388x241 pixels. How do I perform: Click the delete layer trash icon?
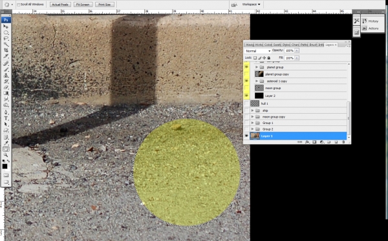(x=343, y=142)
